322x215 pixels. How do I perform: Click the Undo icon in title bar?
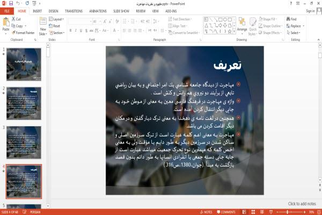click(x=18, y=3)
